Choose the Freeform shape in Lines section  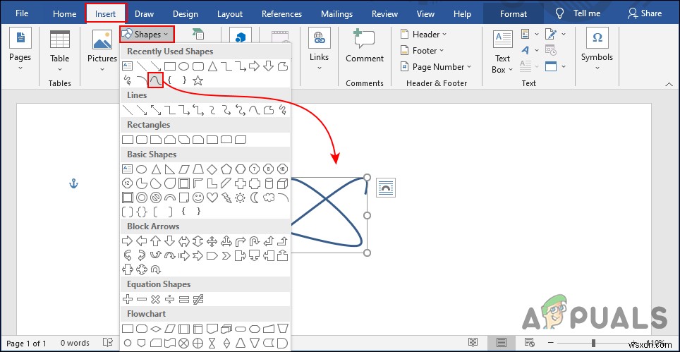pyautogui.click(x=269, y=110)
